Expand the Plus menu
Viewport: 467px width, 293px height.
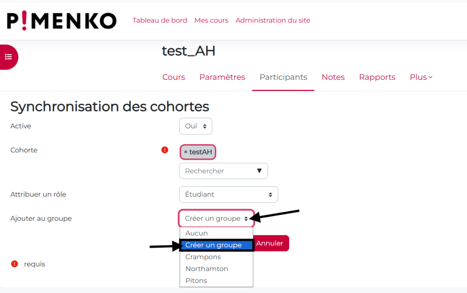[420, 77]
